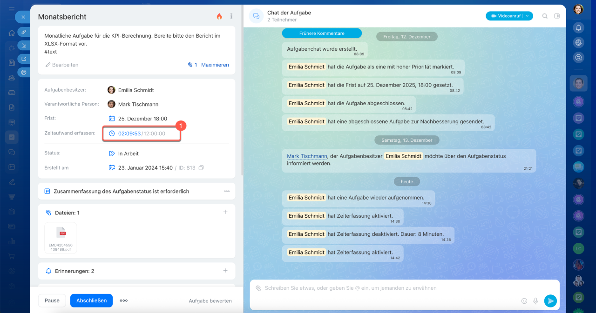Open the task options three-dot menu
Viewport: 596px width, 313px height.
pos(231,16)
